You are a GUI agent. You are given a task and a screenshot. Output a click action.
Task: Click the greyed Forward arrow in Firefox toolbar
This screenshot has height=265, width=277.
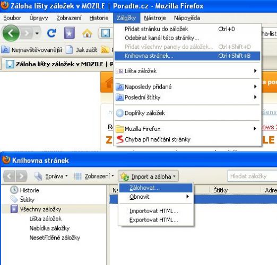coord(27,33)
